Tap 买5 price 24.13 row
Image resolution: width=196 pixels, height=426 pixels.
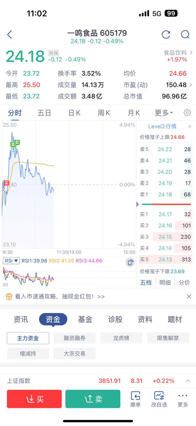(165, 259)
